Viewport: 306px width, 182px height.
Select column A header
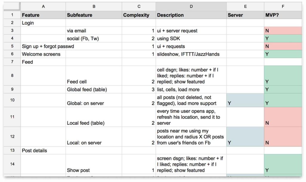pyautogui.click(x=43, y=6)
